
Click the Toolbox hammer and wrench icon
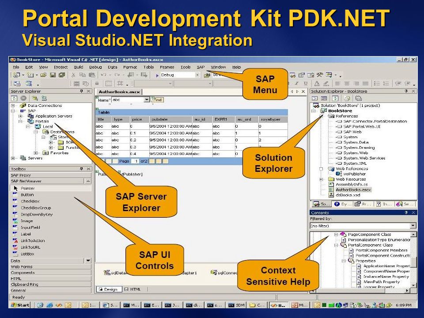(x=320, y=75)
